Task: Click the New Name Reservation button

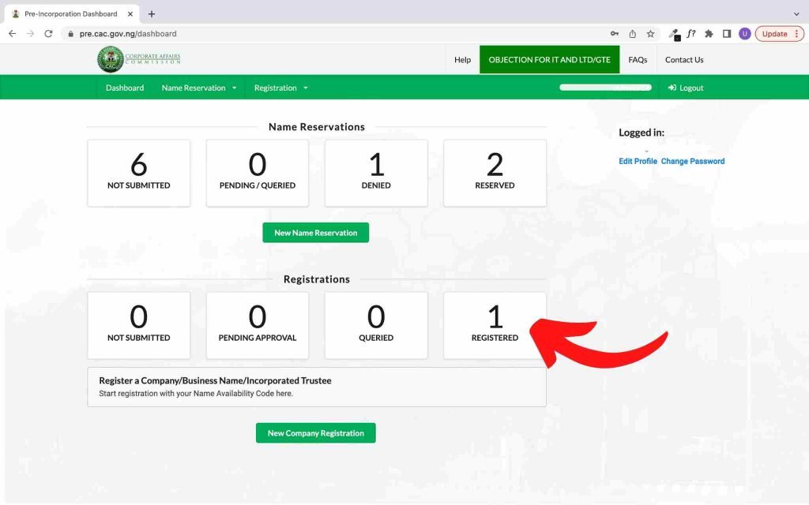Action: pyautogui.click(x=316, y=233)
